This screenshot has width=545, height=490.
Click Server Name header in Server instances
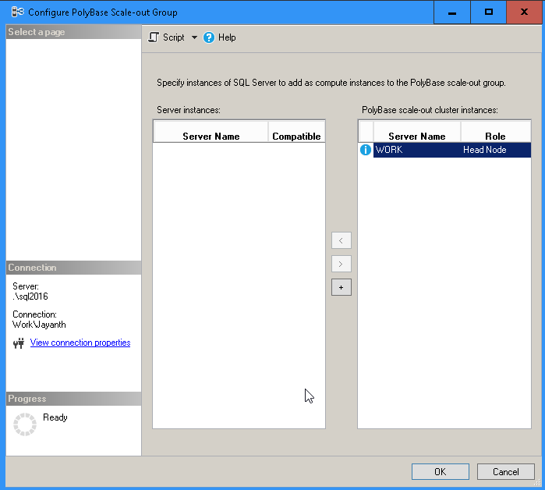(211, 132)
